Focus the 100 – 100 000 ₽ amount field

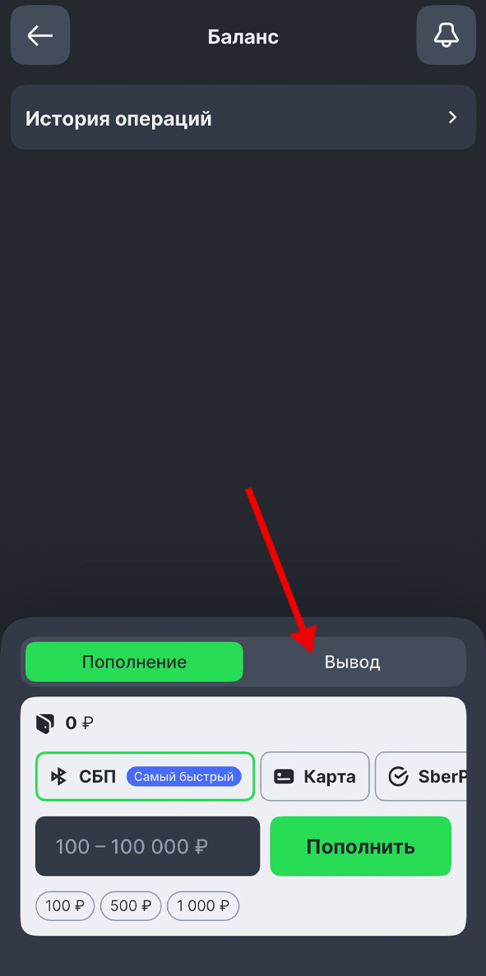147,846
